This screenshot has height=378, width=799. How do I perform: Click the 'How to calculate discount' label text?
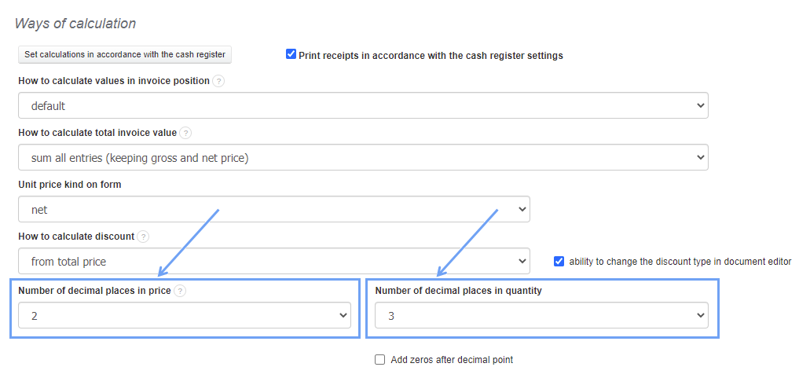click(x=76, y=237)
